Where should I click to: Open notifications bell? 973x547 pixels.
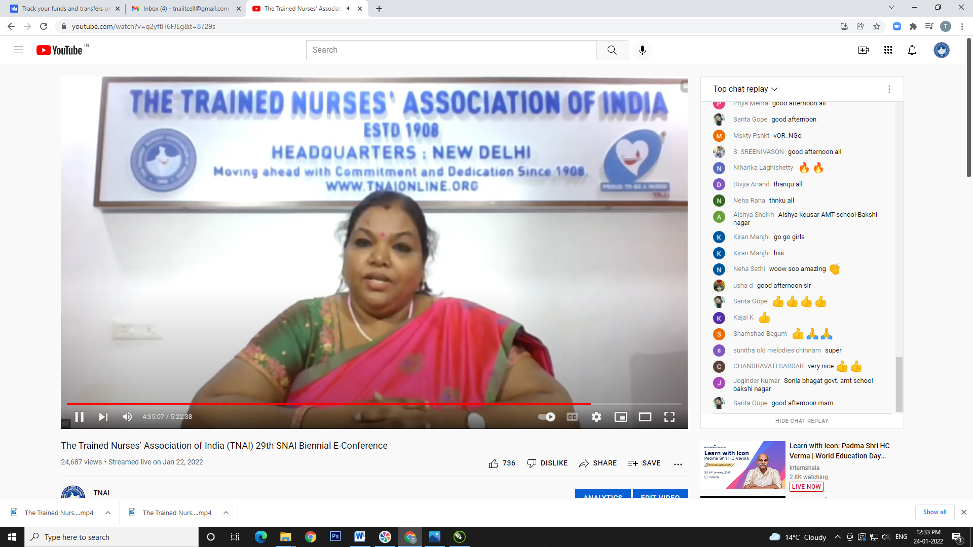[912, 50]
